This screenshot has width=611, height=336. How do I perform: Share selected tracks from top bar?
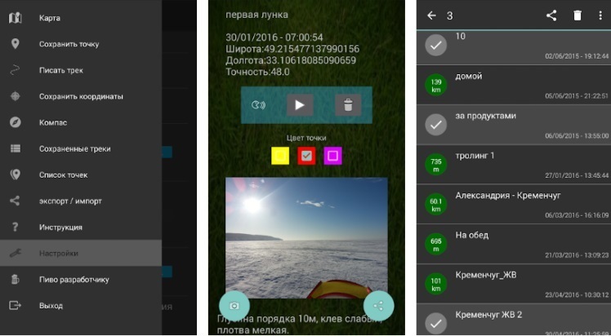pos(551,15)
